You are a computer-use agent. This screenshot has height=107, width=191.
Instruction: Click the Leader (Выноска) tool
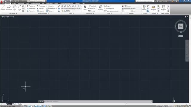(x=92, y=9)
